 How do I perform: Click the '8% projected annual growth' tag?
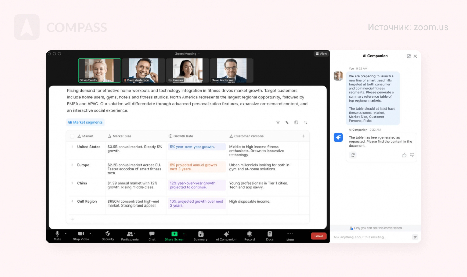point(197,167)
